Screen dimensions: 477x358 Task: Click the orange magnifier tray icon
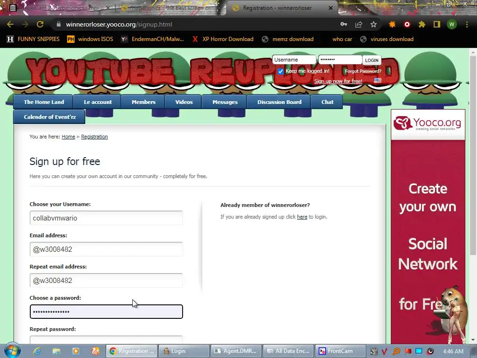click(x=396, y=351)
